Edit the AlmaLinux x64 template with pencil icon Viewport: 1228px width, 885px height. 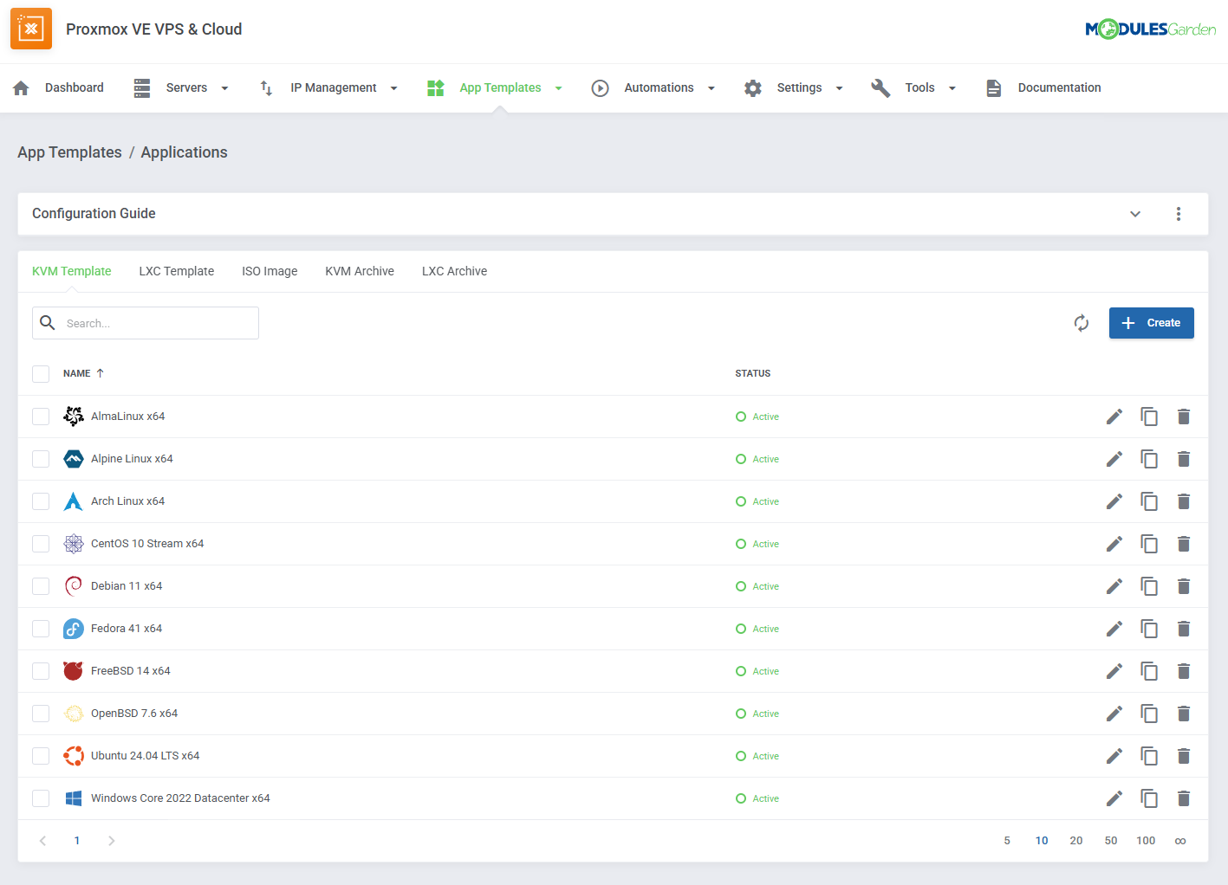click(1114, 417)
